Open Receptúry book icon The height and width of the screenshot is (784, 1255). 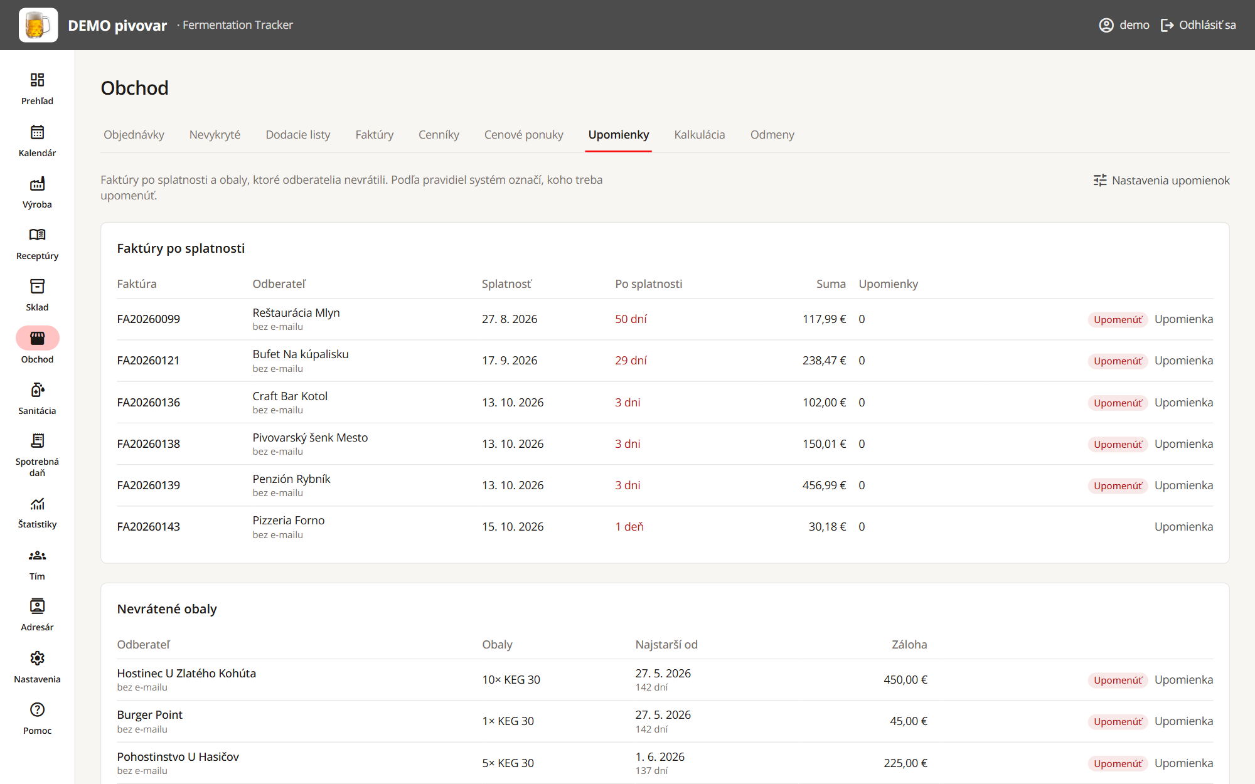[37, 235]
